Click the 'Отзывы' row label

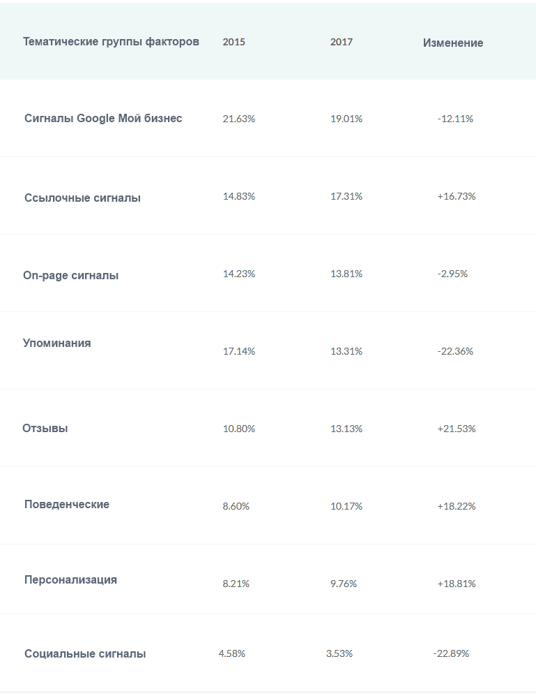[45, 429]
